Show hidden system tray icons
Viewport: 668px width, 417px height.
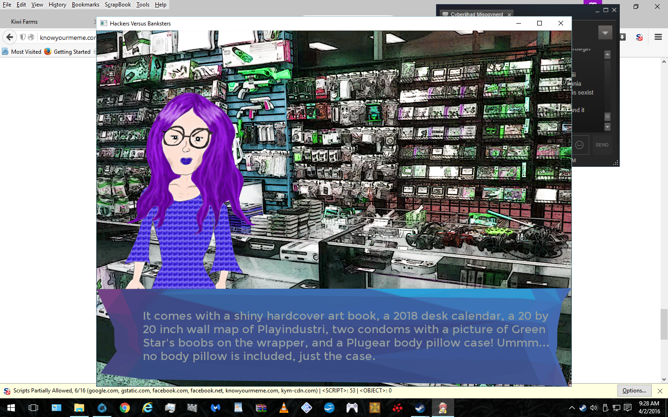[x=572, y=408]
